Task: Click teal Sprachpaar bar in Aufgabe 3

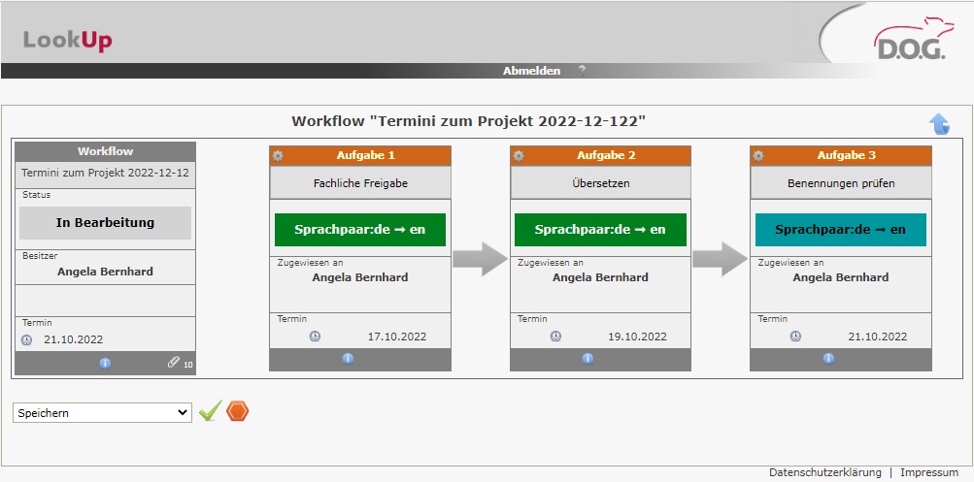Action: [x=840, y=230]
